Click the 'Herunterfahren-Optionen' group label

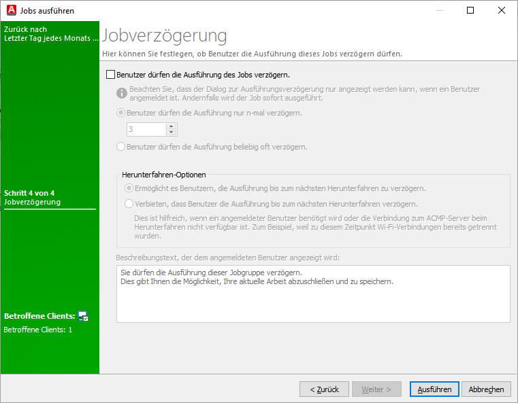[164, 175]
